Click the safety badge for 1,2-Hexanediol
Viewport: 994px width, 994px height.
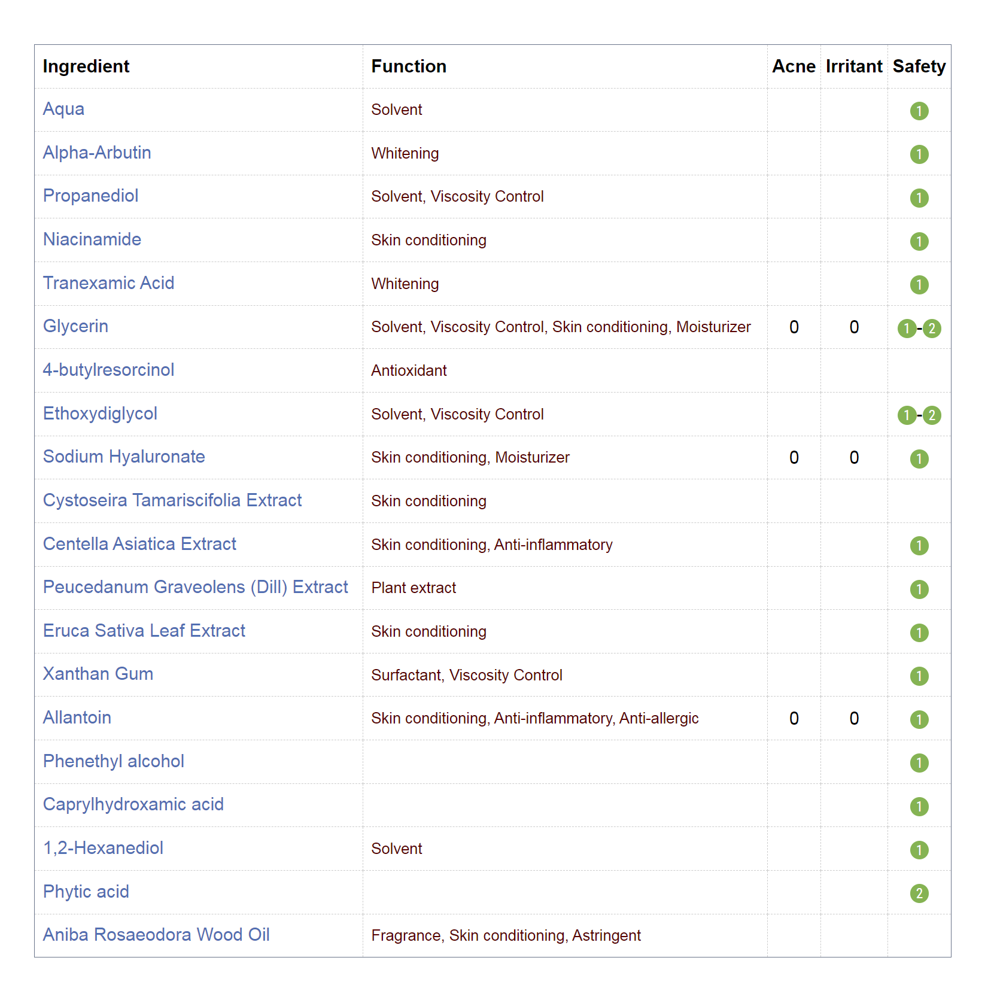pyautogui.click(x=919, y=850)
